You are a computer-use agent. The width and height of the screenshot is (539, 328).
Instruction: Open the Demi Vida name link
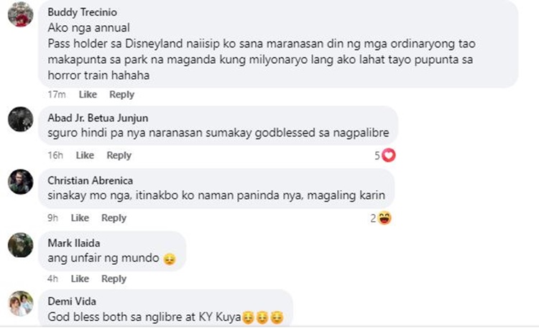[72, 301]
